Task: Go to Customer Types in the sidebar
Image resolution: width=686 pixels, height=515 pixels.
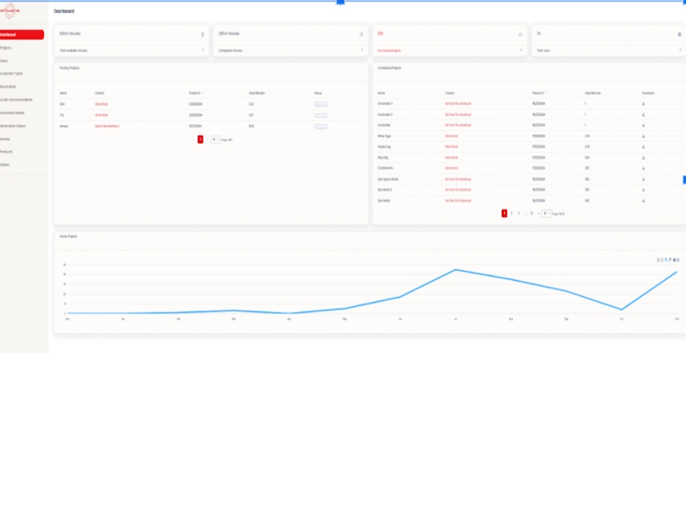Action: pyautogui.click(x=12, y=73)
